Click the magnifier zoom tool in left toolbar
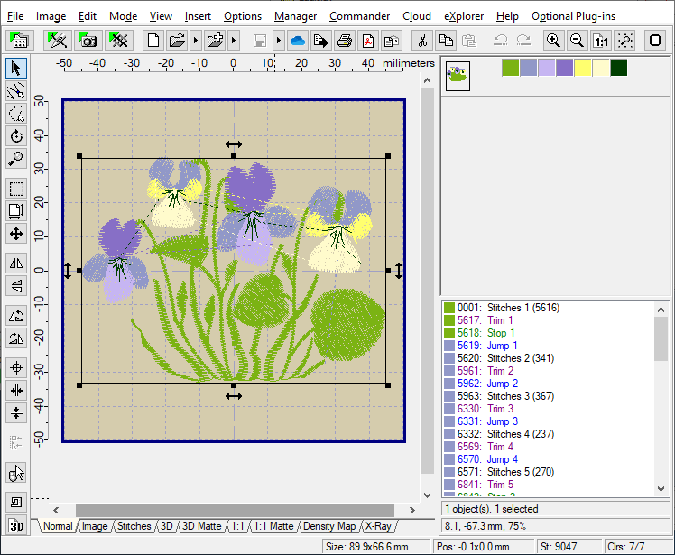675x555 pixels. point(15,159)
